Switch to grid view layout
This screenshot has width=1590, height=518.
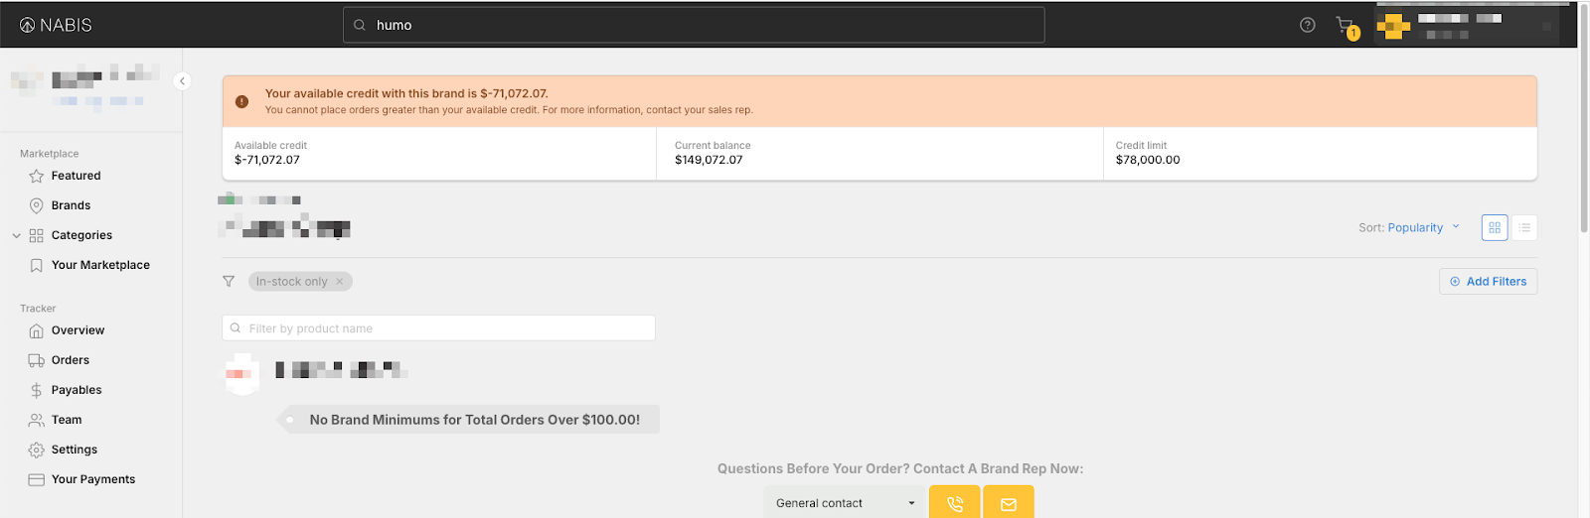[x=1494, y=227]
